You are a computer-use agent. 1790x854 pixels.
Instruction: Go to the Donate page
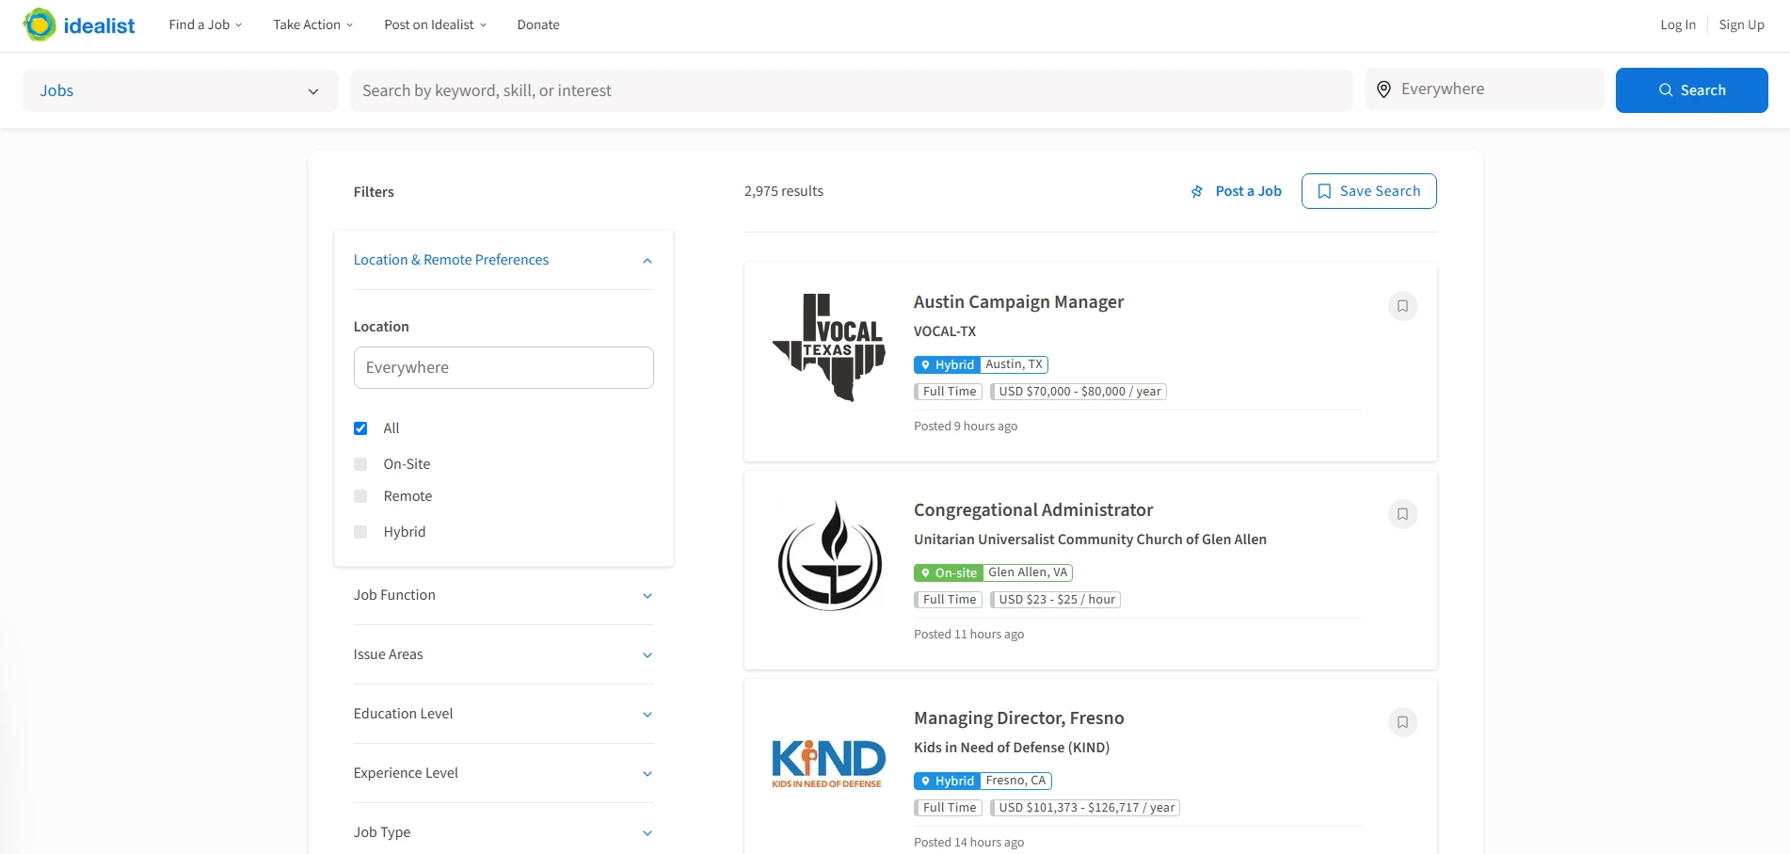[538, 24]
